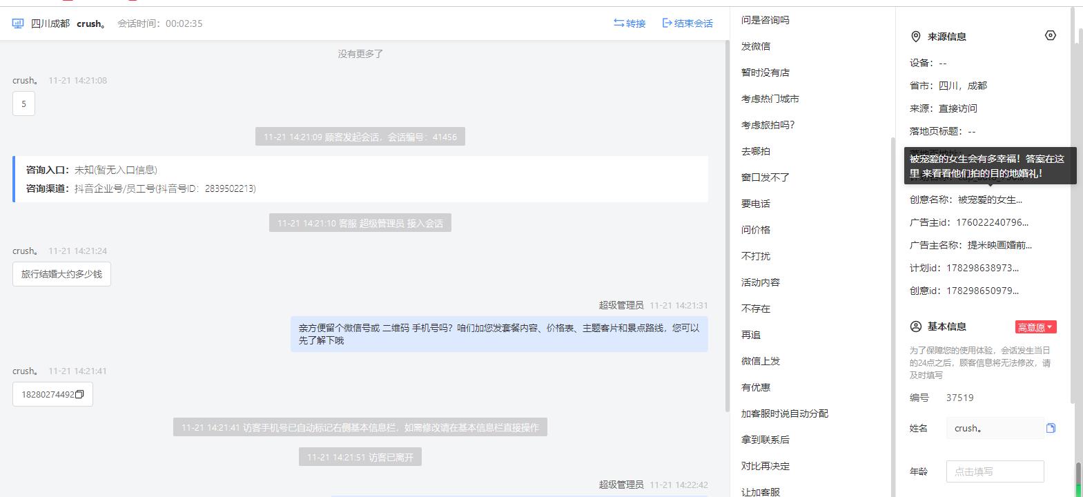Select quick reply 考虑旅拍吗?
The width and height of the screenshot is (1083, 497).
click(768, 125)
